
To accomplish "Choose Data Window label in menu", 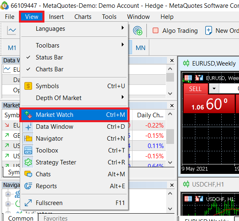I will coord(55,127).
